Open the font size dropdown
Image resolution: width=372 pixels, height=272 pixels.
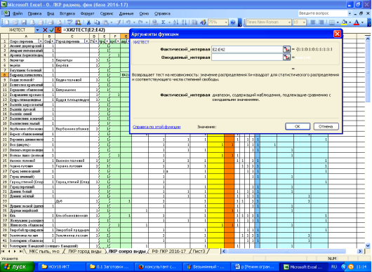point(304,22)
